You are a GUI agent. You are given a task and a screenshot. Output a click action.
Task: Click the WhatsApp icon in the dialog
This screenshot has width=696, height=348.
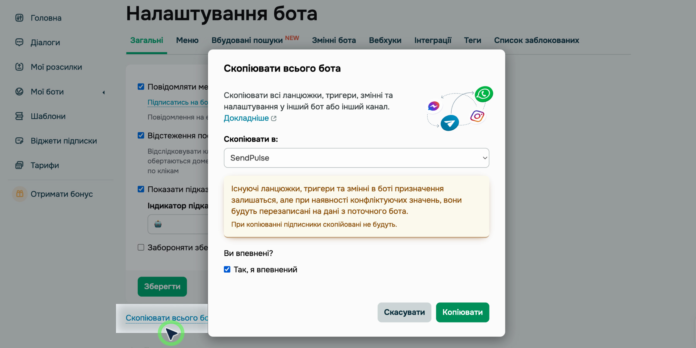click(483, 94)
